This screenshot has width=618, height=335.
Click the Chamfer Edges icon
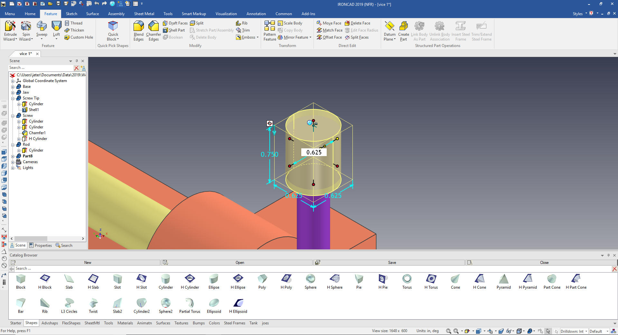(x=154, y=31)
